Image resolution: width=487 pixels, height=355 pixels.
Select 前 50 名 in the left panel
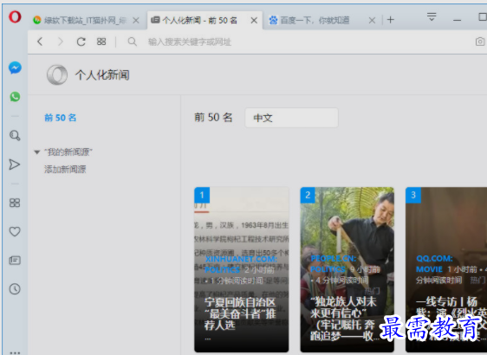coord(61,118)
